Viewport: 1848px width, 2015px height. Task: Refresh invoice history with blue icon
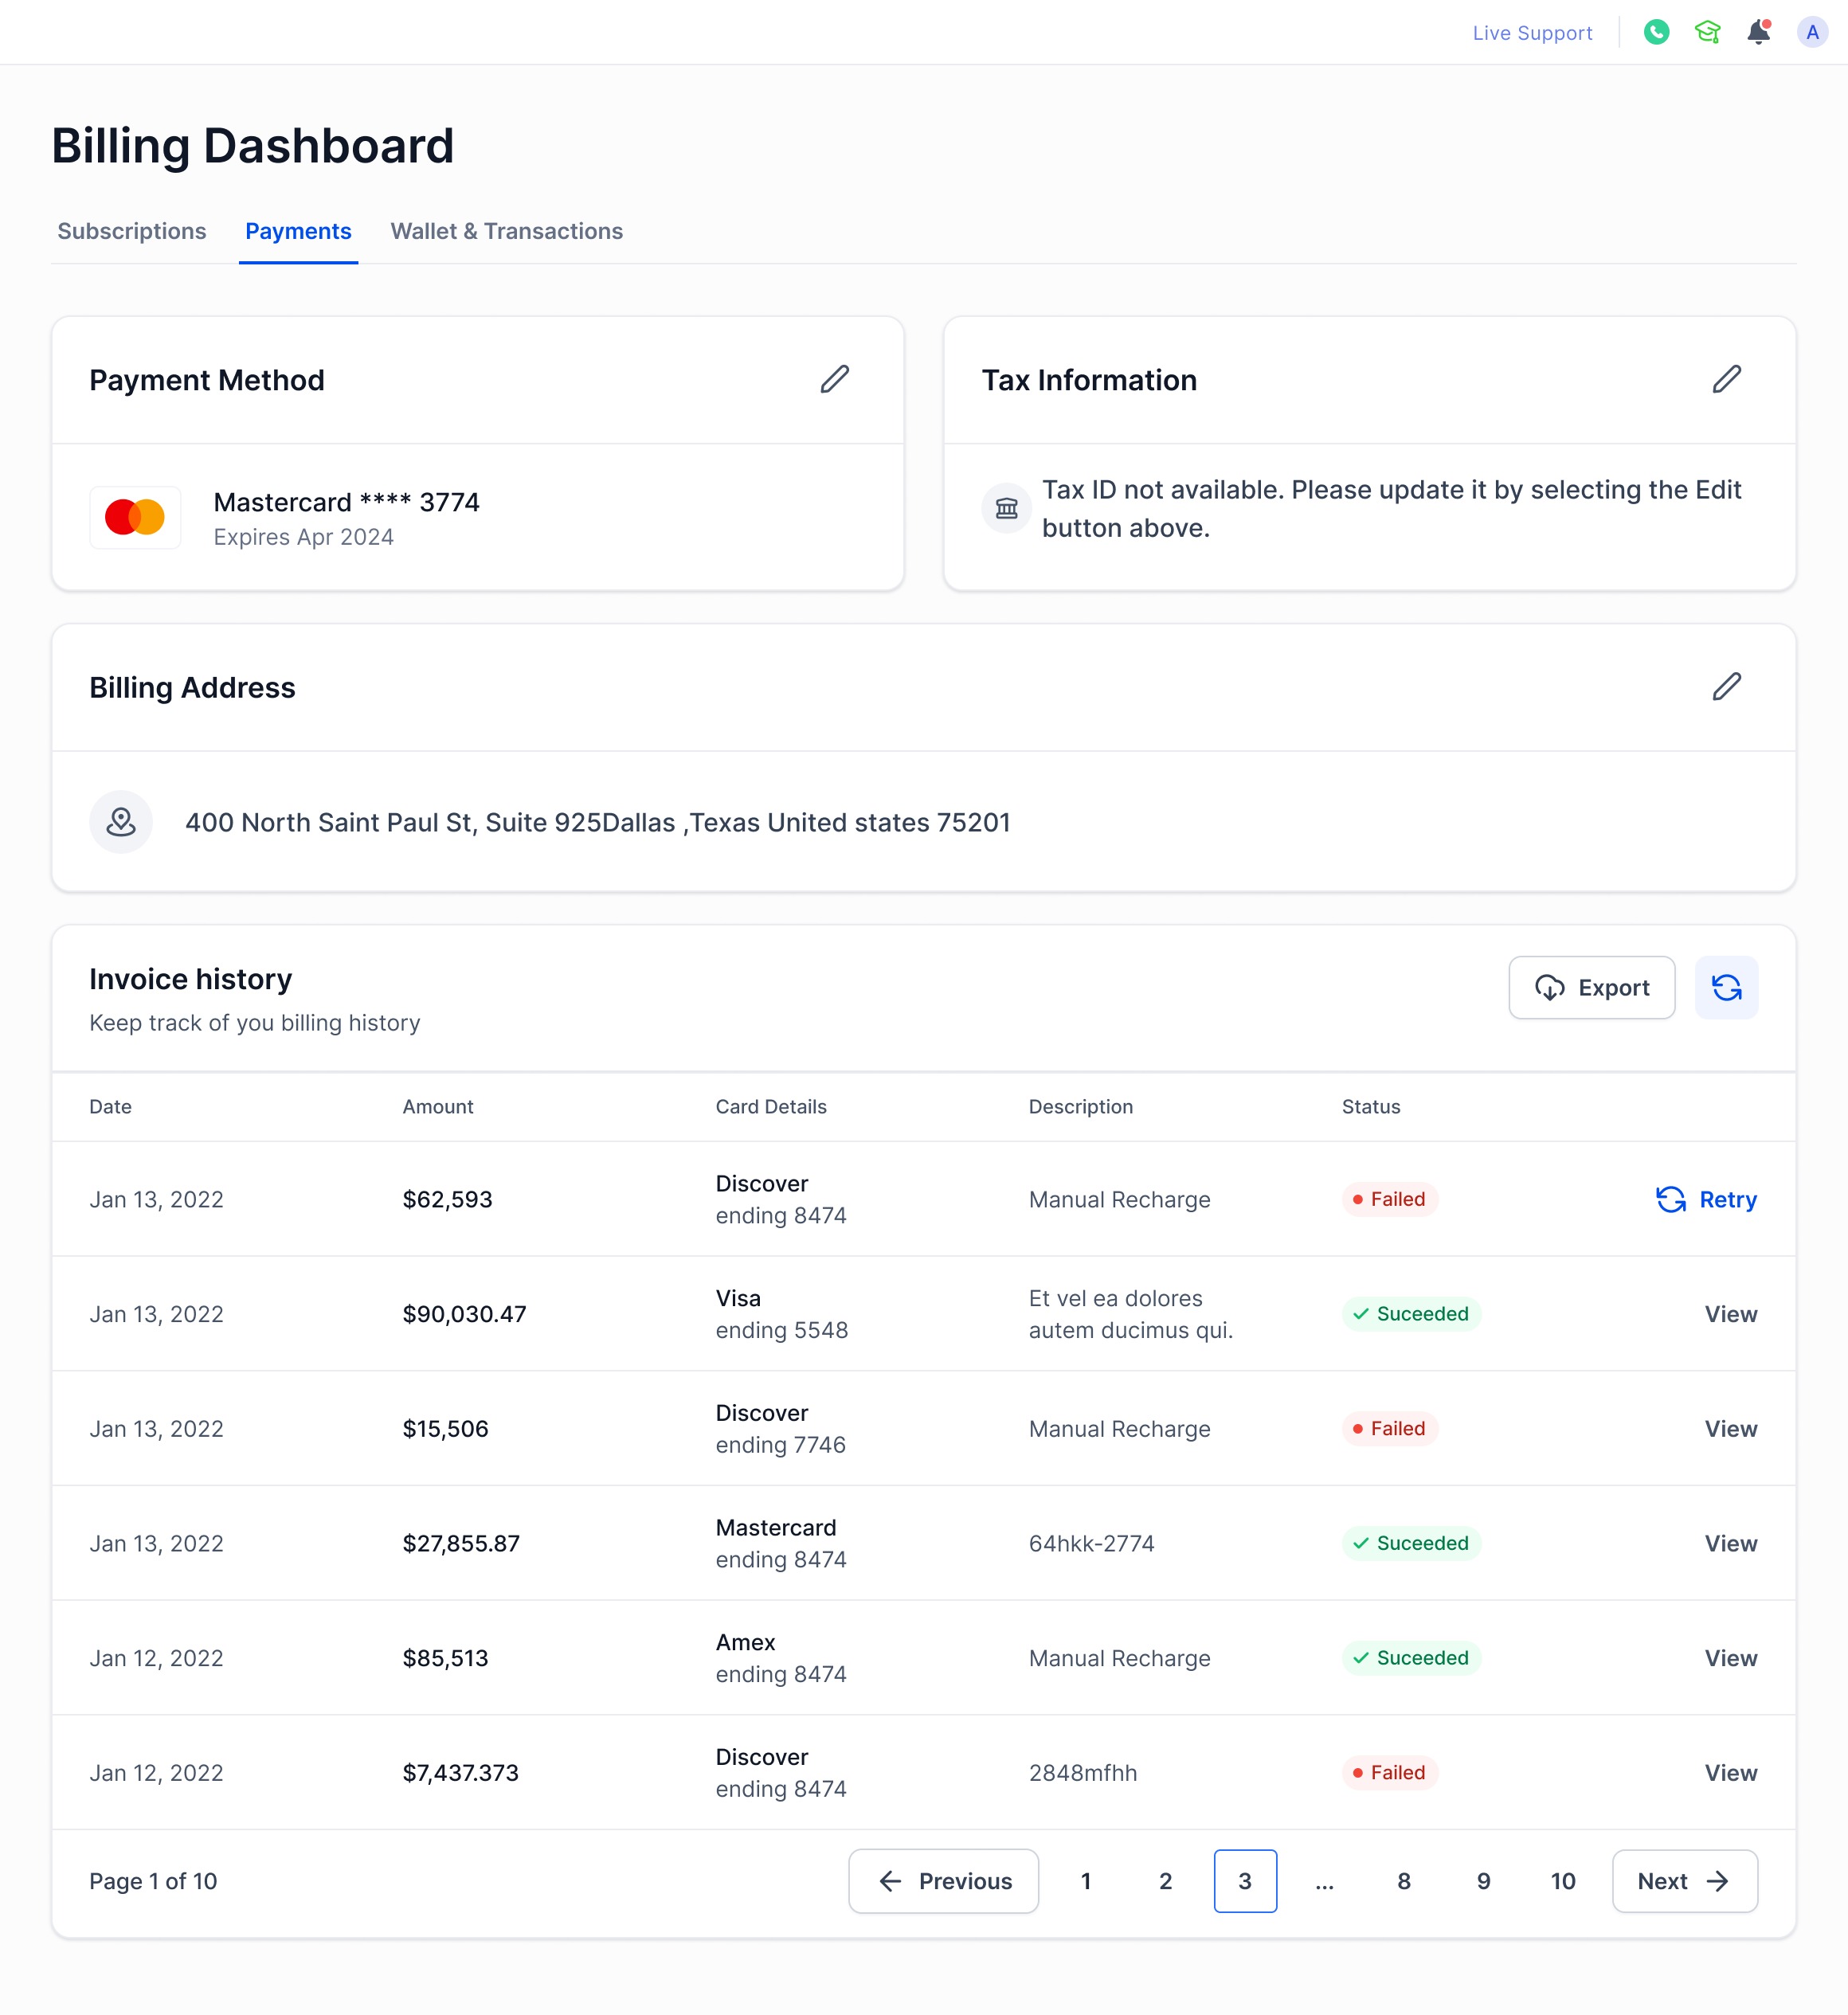1725,987
